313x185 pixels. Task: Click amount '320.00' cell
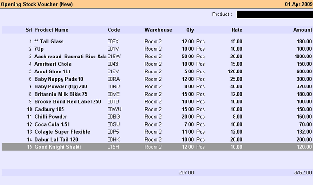(304, 87)
